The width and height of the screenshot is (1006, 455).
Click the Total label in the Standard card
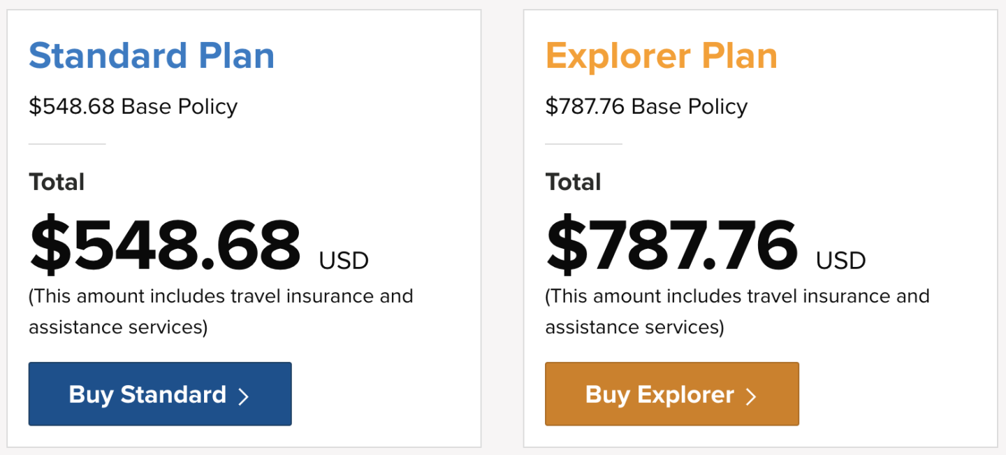[57, 182]
